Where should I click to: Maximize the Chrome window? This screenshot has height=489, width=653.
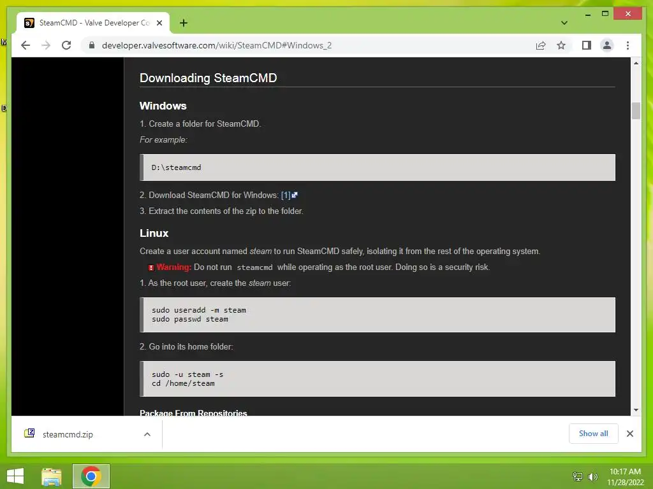click(x=605, y=14)
